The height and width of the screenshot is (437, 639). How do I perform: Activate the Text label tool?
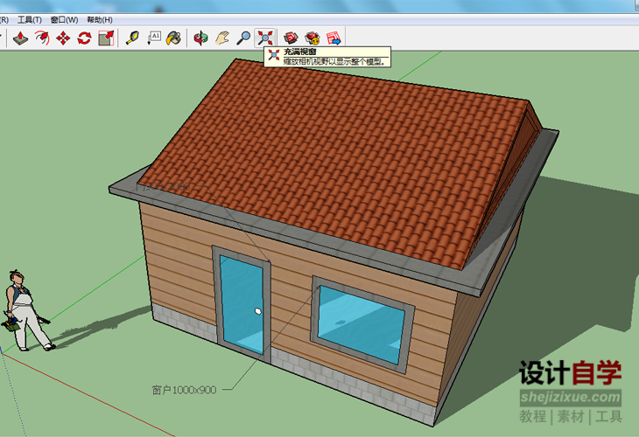(154, 38)
